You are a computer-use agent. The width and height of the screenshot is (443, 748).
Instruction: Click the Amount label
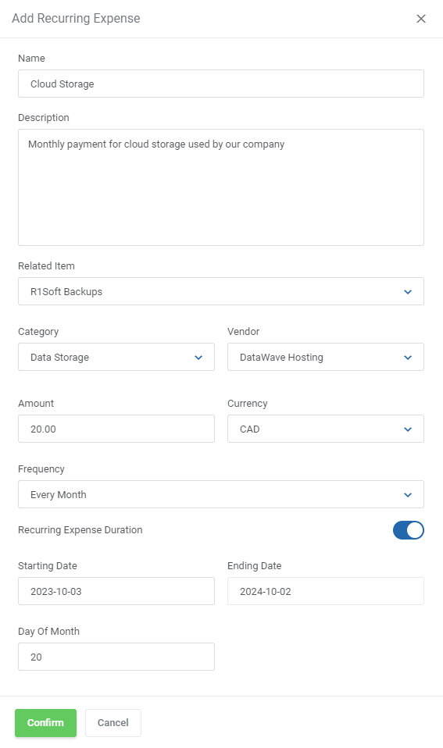click(36, 403)
